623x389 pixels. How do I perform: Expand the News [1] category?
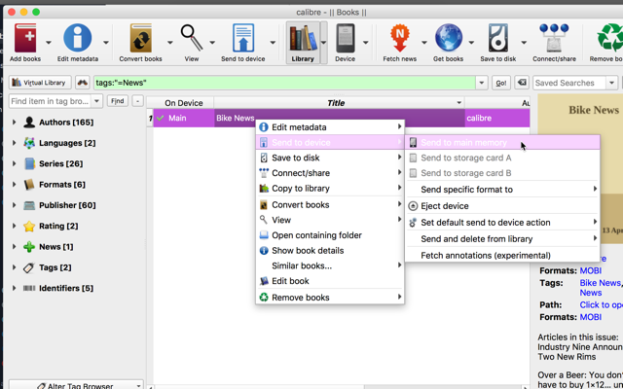coord(15,247)
